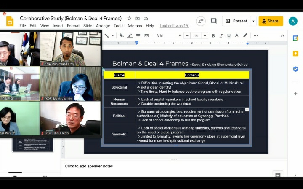
Task: Open the Google Keep sidebar icon
Action: pyautogui.click(x=295, y=54)
